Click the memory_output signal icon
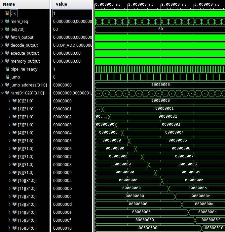The image size is (225, 232). click(7, 61)
